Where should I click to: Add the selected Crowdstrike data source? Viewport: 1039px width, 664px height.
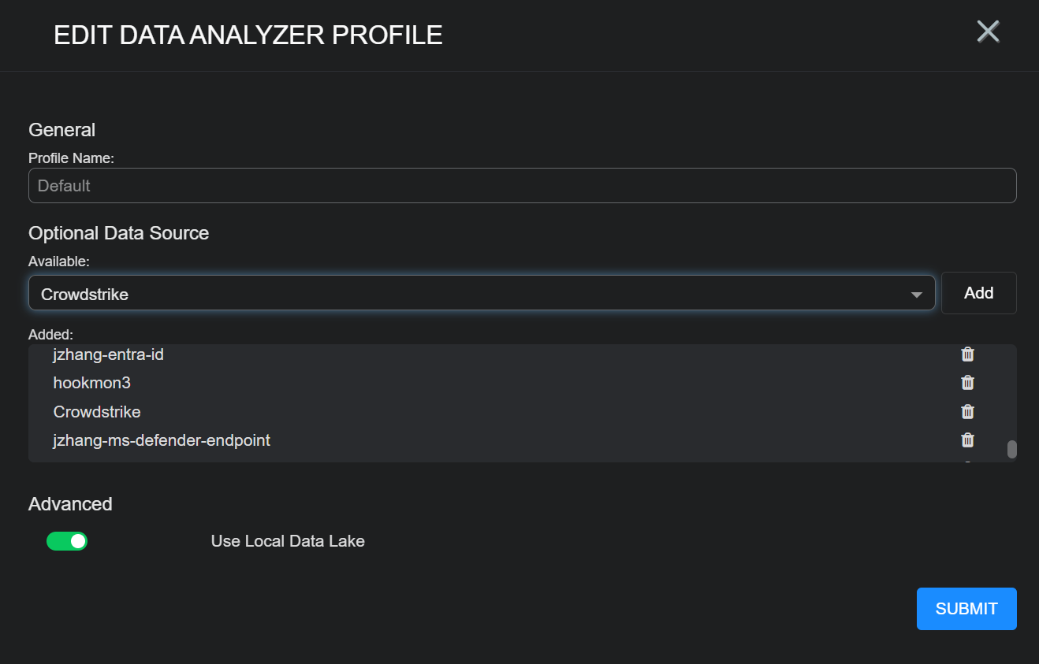pos(978,293)
